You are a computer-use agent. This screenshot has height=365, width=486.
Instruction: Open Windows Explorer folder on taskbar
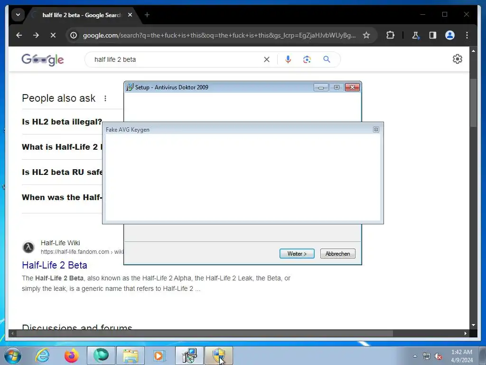point(131,355)
